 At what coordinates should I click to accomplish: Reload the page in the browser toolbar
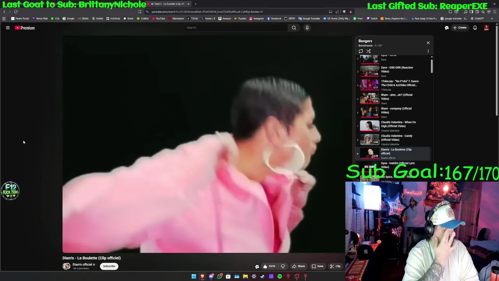coord(16,12)
